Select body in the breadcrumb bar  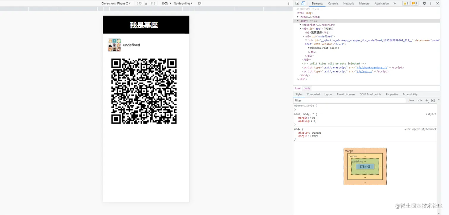(x=307, y=88)
